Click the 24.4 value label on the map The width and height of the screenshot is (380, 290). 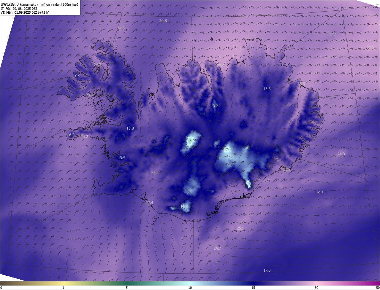pyautogui.click(x=90, y=95)
